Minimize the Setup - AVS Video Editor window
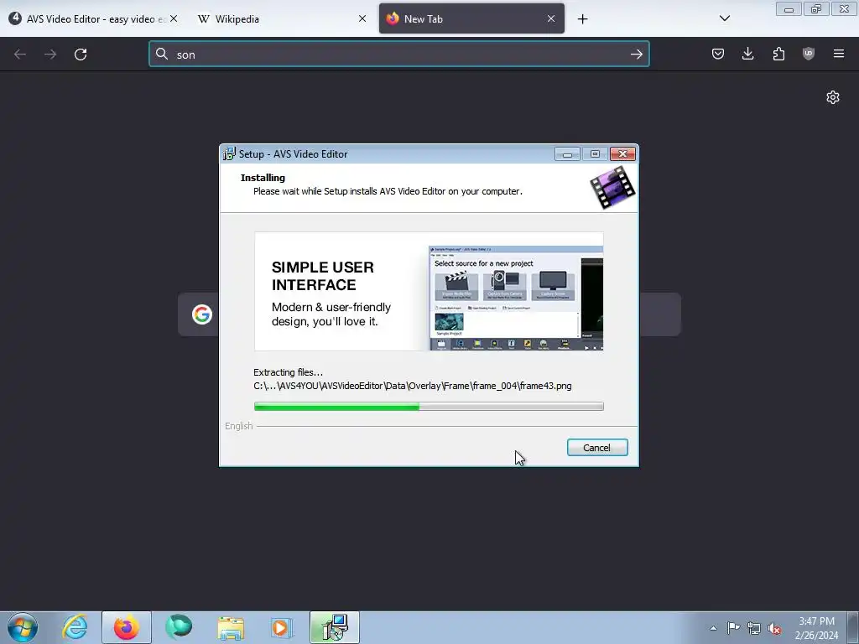This screenshot has width=859, height=644. click(x=567, y=154)
